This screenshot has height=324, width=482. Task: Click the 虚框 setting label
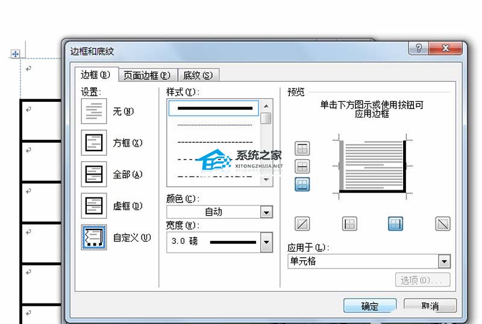pos(128,205)
